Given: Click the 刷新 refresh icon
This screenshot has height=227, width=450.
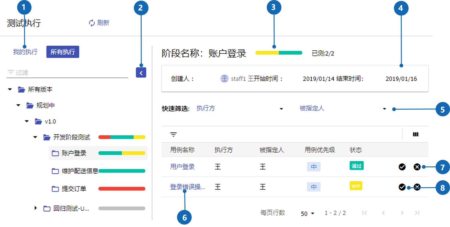Looking at the screenshot, I should tap(92, 23).
